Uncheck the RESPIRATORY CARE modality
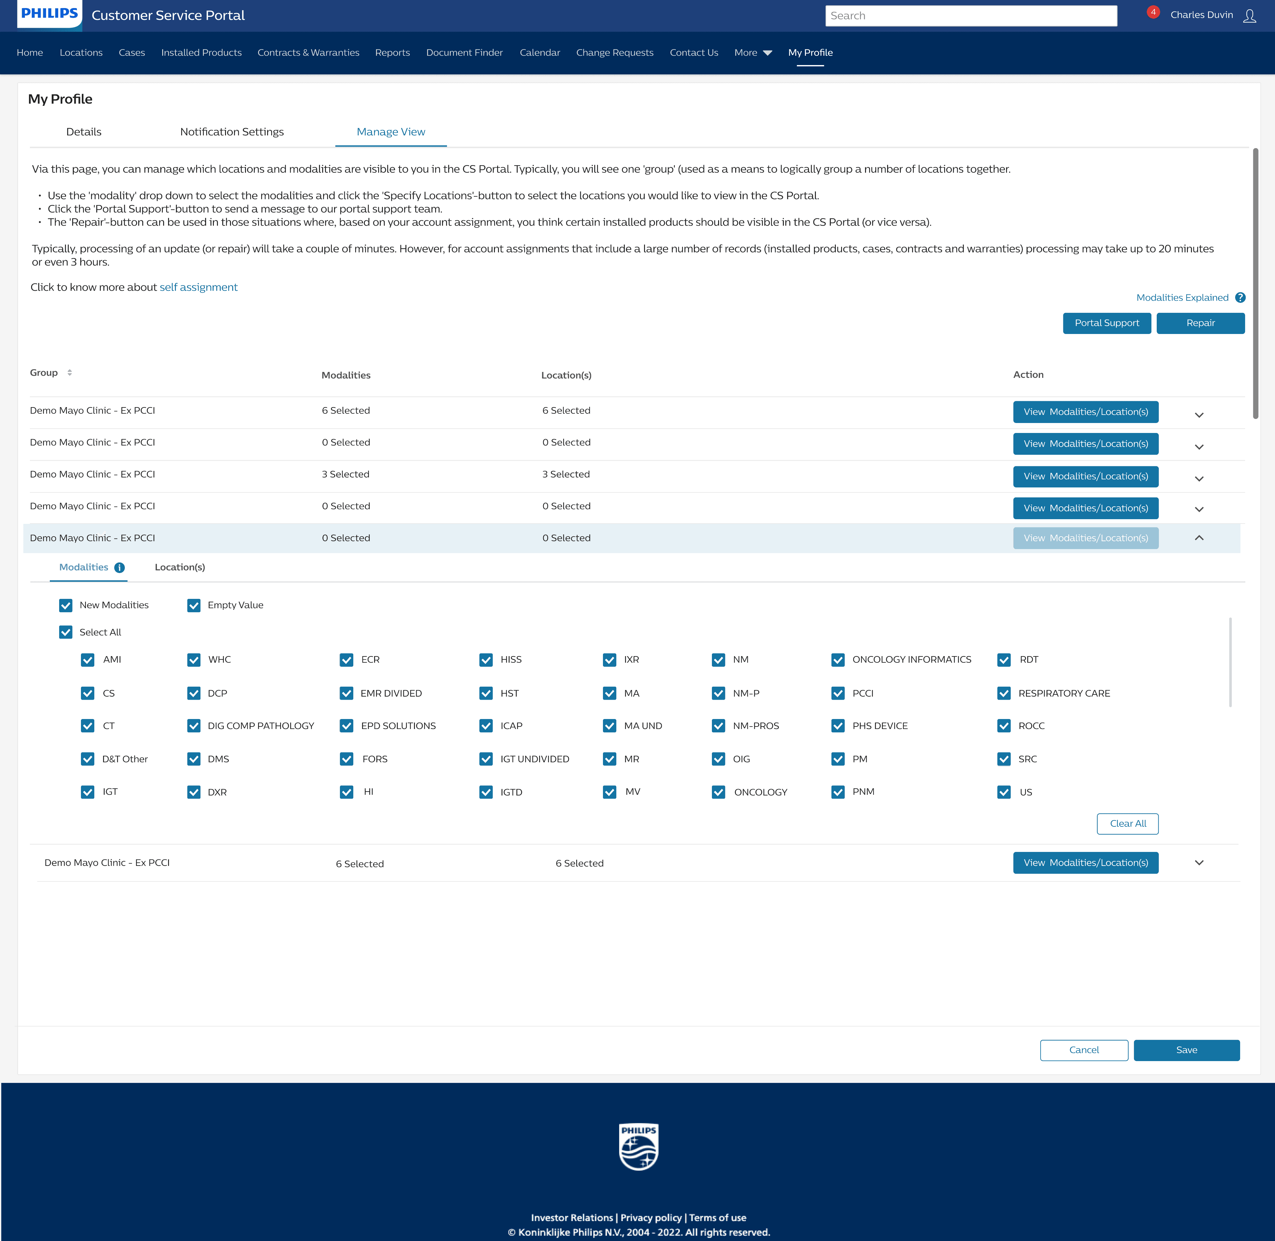 coord(1004,693)
